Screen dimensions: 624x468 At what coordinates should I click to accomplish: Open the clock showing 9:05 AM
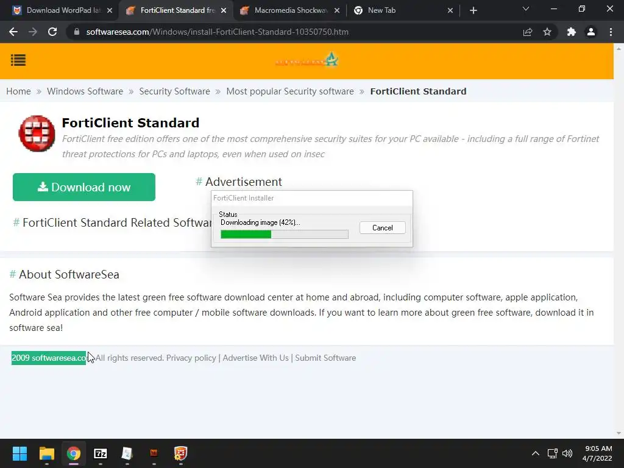[x=597, y=453]
